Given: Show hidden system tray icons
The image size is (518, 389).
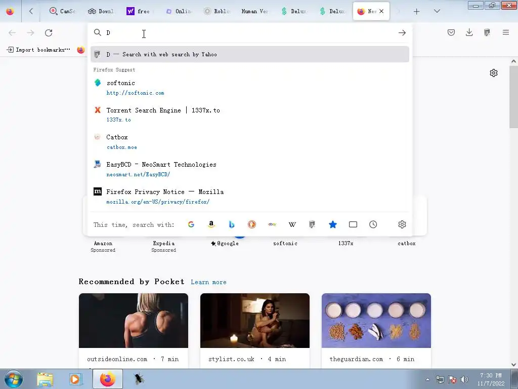Looking at the screenshot, I should 428,380.
